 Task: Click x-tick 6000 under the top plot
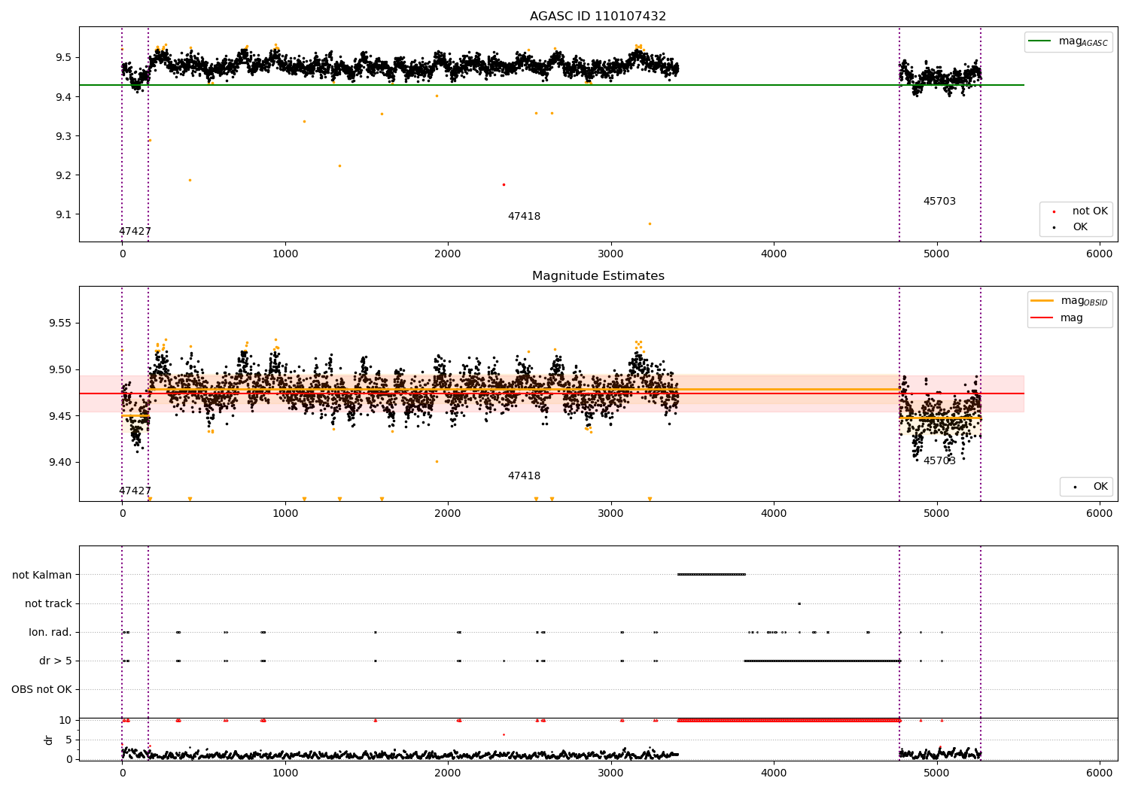pyautogui.click(x=1100, y=254)
